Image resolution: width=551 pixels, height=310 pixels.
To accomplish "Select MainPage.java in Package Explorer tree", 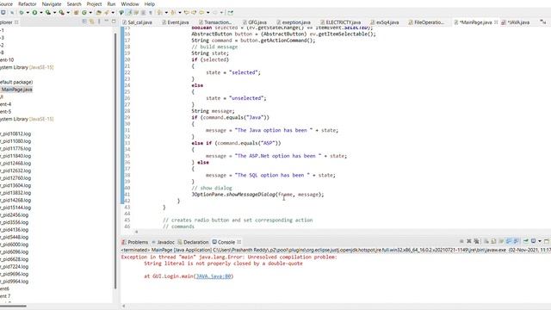I will pos(16,90).
